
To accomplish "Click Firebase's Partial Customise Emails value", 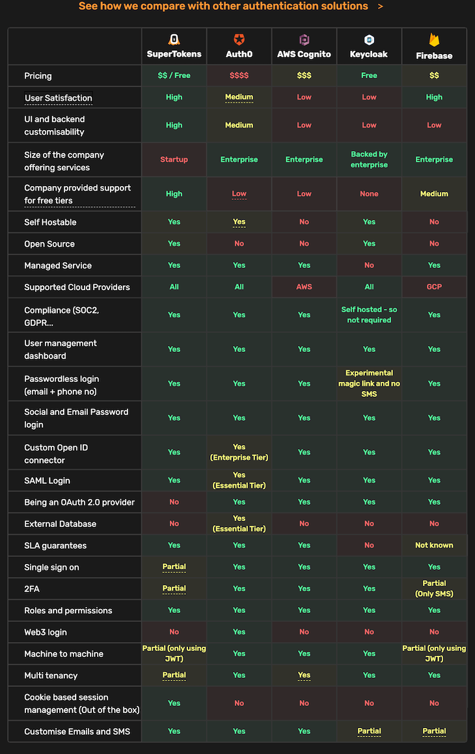I will click(434, 731).
